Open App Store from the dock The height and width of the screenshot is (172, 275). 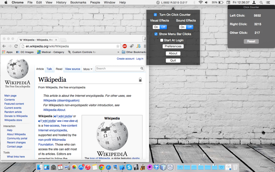pos(81,167)
